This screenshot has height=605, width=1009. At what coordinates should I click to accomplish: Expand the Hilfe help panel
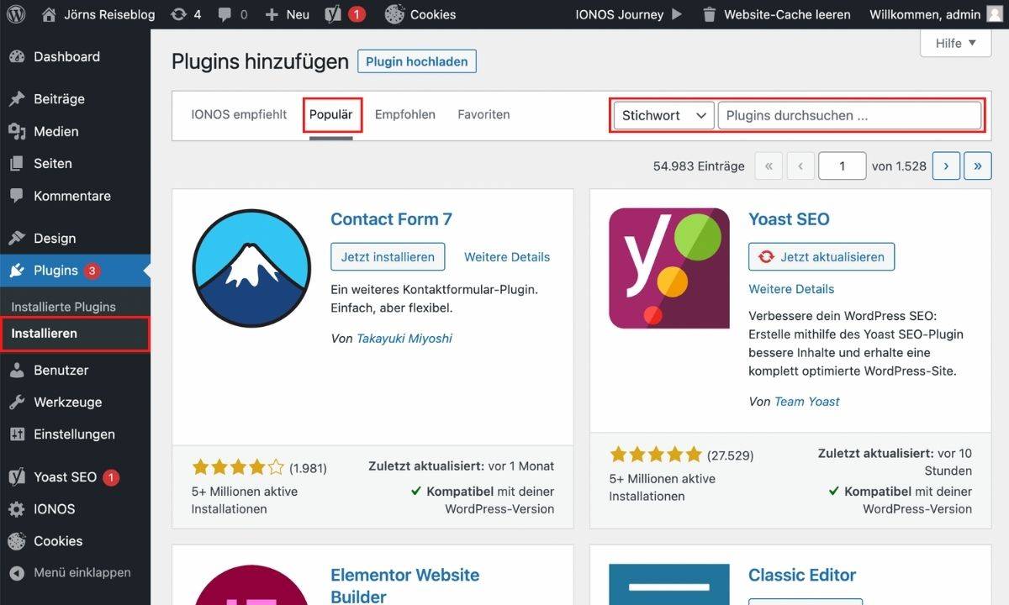pos(956,43)
